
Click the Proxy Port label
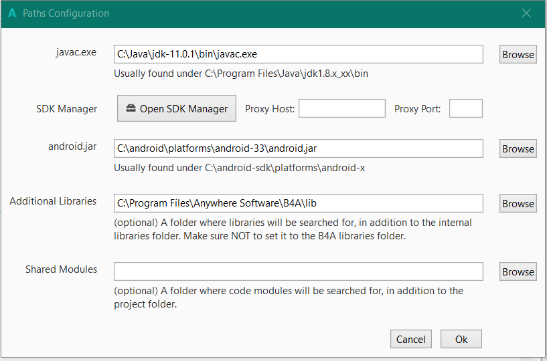point(417,109)
